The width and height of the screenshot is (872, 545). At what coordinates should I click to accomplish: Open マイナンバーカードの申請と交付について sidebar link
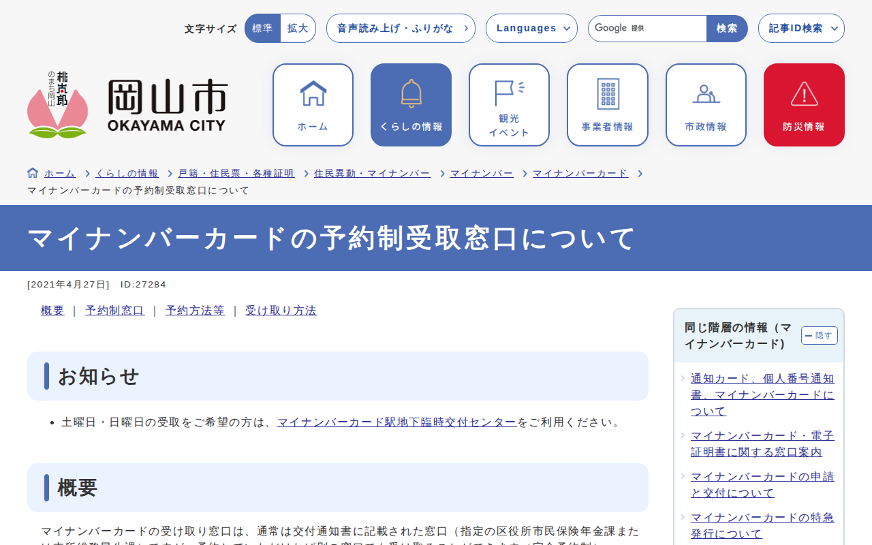point(762,484)
